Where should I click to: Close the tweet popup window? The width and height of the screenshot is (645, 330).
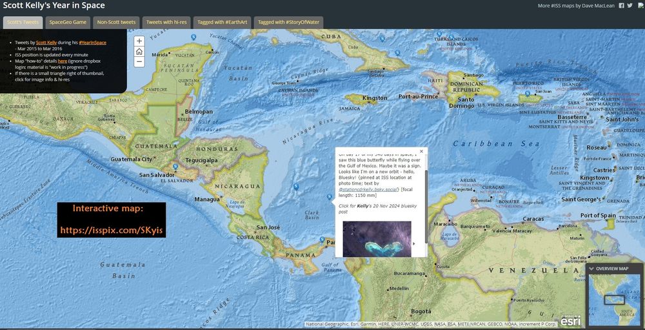[x=421, y=151]
